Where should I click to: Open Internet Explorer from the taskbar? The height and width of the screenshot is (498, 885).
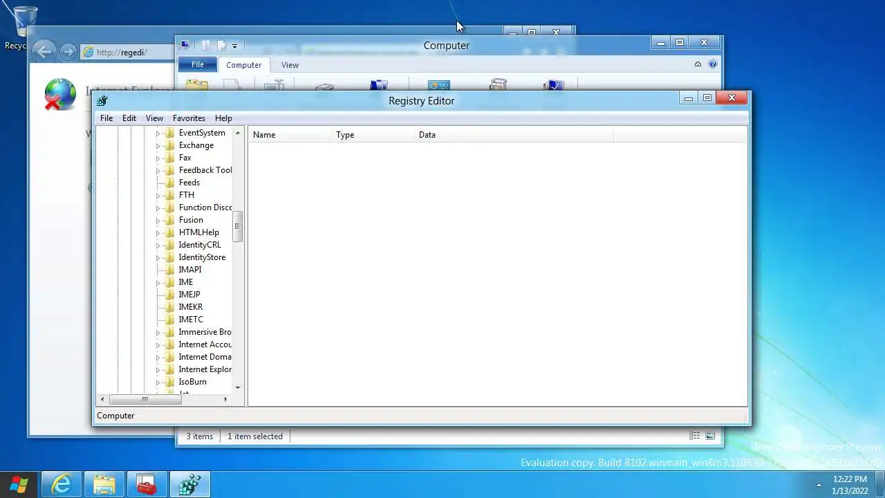[62, 484]
